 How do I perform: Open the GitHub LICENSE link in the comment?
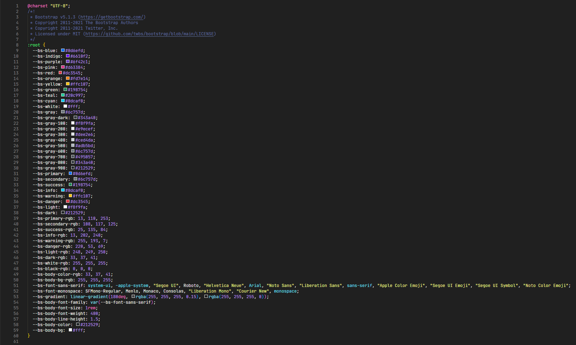[x=150, y=34]
